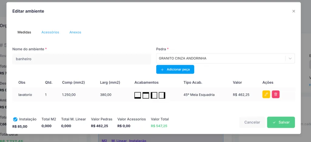Switch to the Acessórios tab

tap(50, 32)
